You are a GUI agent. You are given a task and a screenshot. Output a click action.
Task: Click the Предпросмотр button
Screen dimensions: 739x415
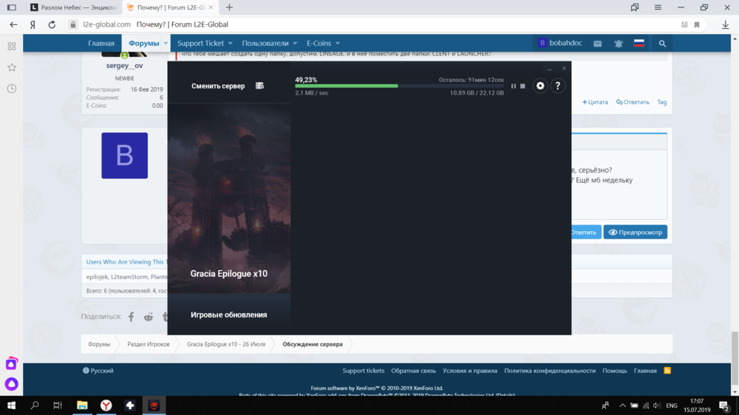(636, 232)
